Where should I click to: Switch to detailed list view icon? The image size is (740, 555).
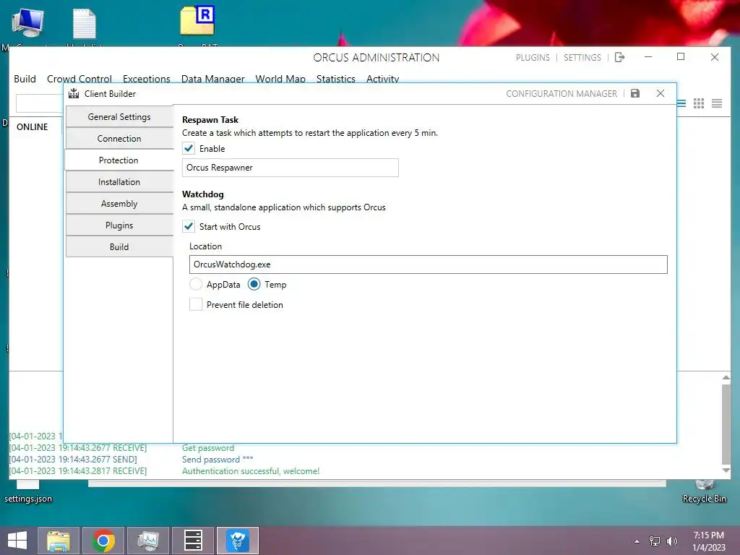[x=717, y=103]
